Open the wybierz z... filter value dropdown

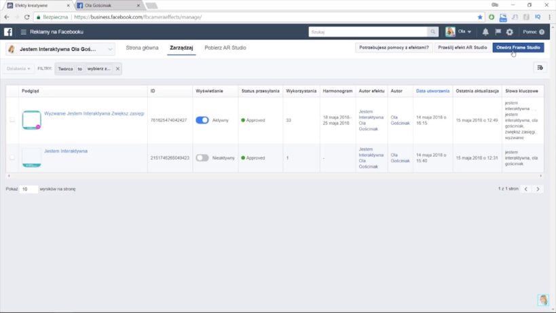(x=98, y=69)
